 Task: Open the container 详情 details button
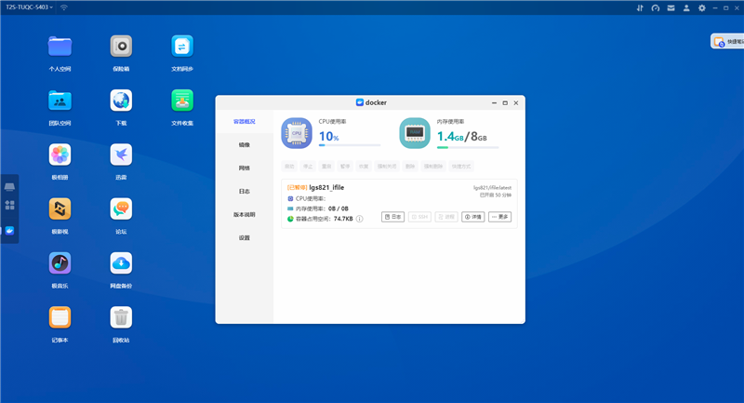[473, 217]
